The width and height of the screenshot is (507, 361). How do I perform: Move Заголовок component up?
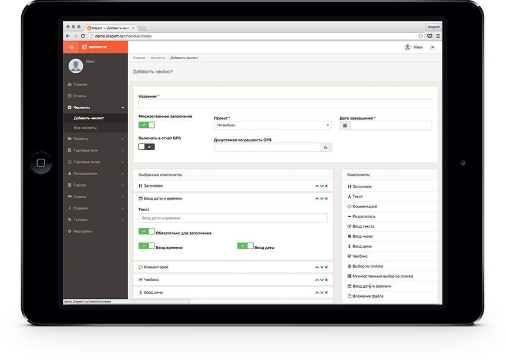[317, 186]
